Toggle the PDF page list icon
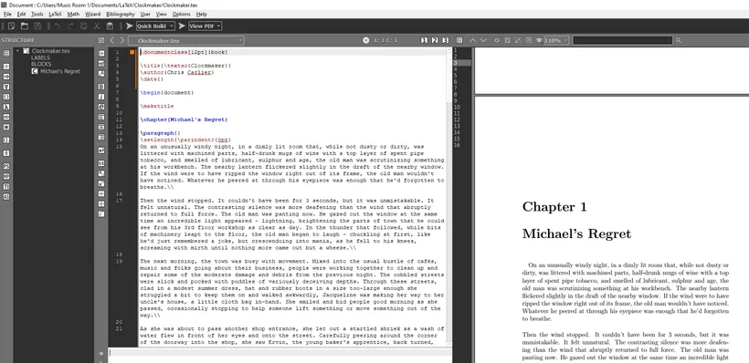 pyautogui.click(x=459, y=40)
